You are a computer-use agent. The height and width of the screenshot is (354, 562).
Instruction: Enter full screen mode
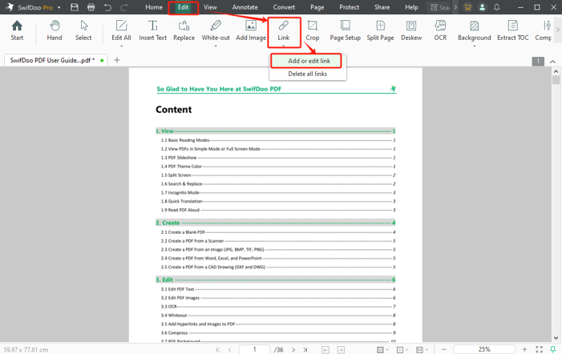(x=539, y=349)
